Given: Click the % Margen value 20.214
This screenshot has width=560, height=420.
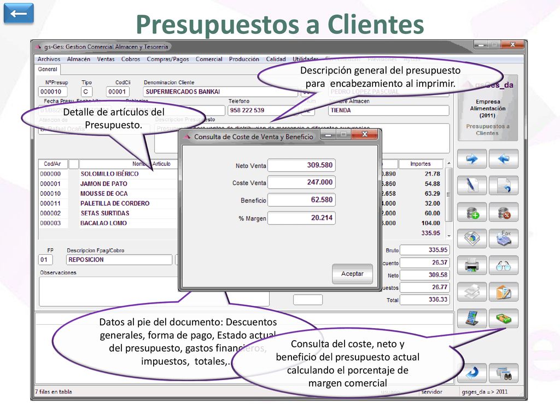Looking at the screenshot, I should point(301,218).
